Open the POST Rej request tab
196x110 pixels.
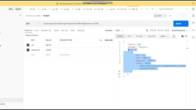(x=64, y=9)
